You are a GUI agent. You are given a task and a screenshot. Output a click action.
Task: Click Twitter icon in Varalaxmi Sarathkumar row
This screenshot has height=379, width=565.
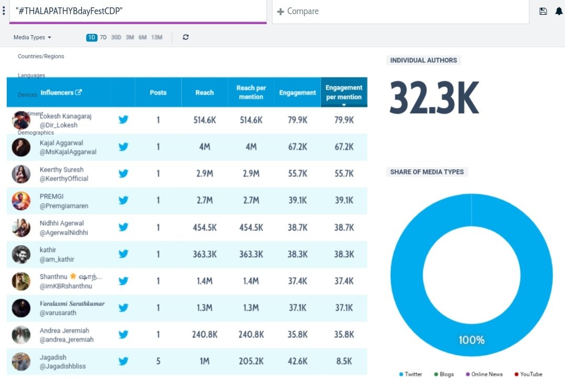pyautogui.click(x=124, y=308)
